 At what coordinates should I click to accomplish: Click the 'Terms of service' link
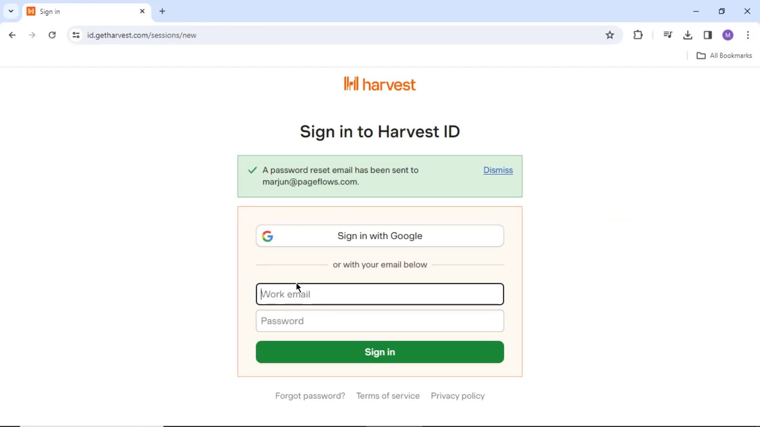(387, 395)
